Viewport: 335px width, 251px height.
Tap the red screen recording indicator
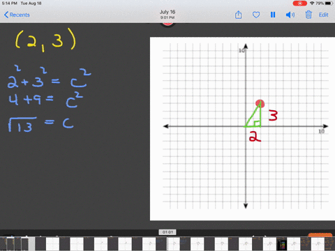[300, 3]
